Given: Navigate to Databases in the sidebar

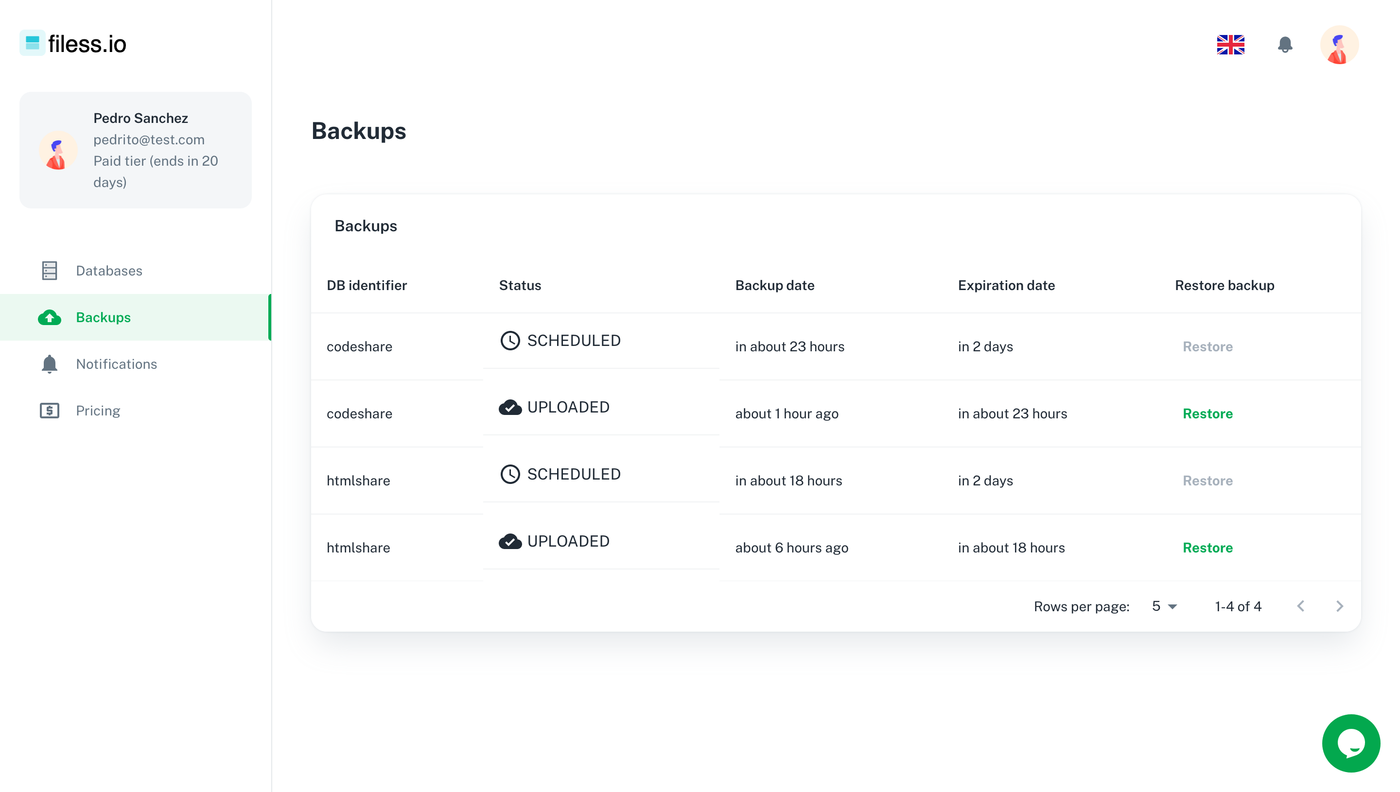Looking at the screenshot, I should [109, 270].
